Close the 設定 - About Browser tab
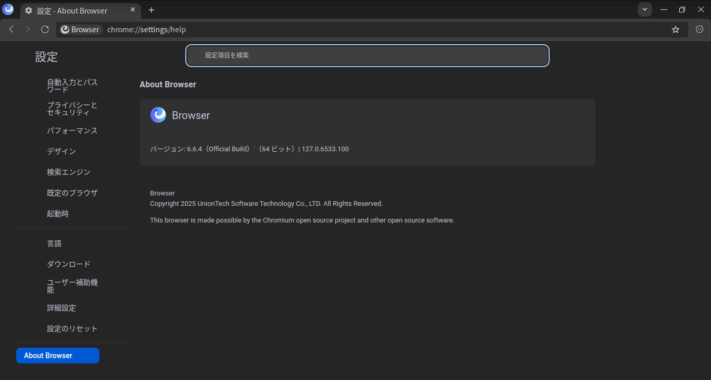 (133, 10)
